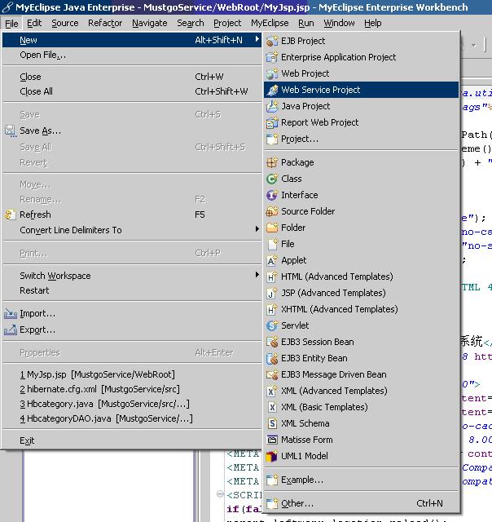Select Close All menu entry

coord(132,91)
